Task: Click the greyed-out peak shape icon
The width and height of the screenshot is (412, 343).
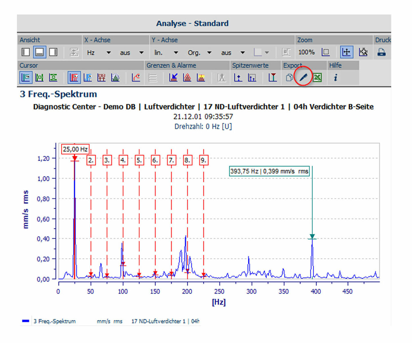Action: coord(222,77)
